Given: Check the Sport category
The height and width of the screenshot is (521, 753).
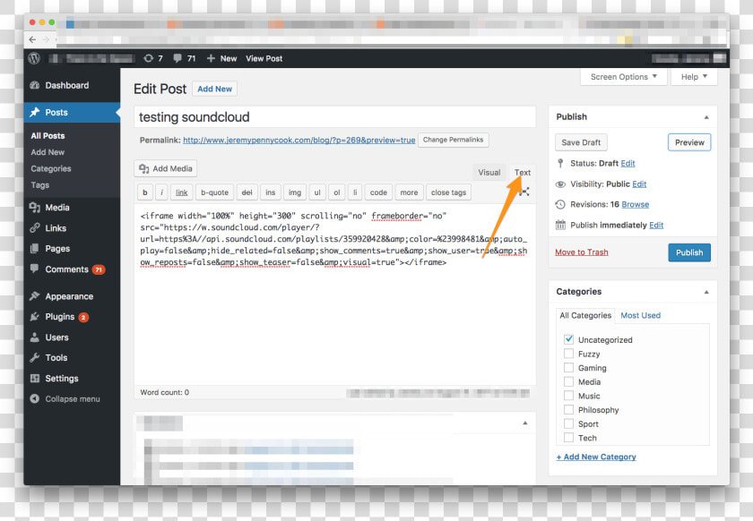Looking at the screenshot, I should click(x=568, y=423).
